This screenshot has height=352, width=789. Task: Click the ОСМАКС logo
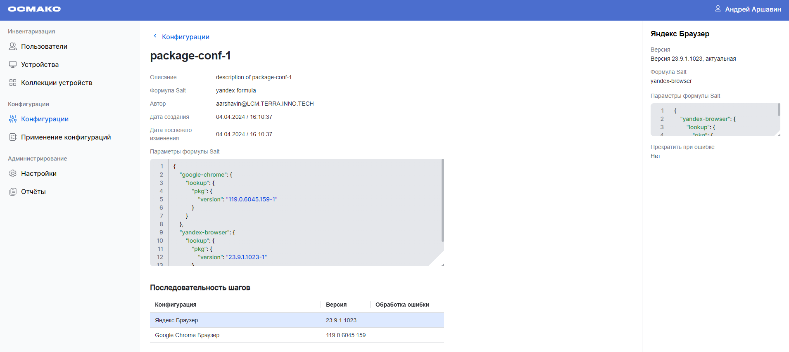pos(34,9)
